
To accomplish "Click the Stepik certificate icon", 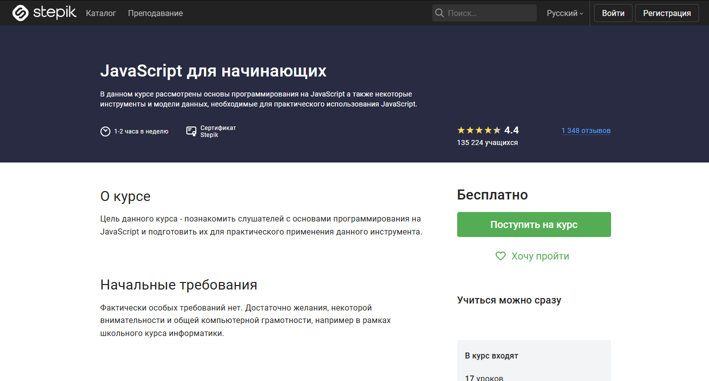I will point(191,131).
